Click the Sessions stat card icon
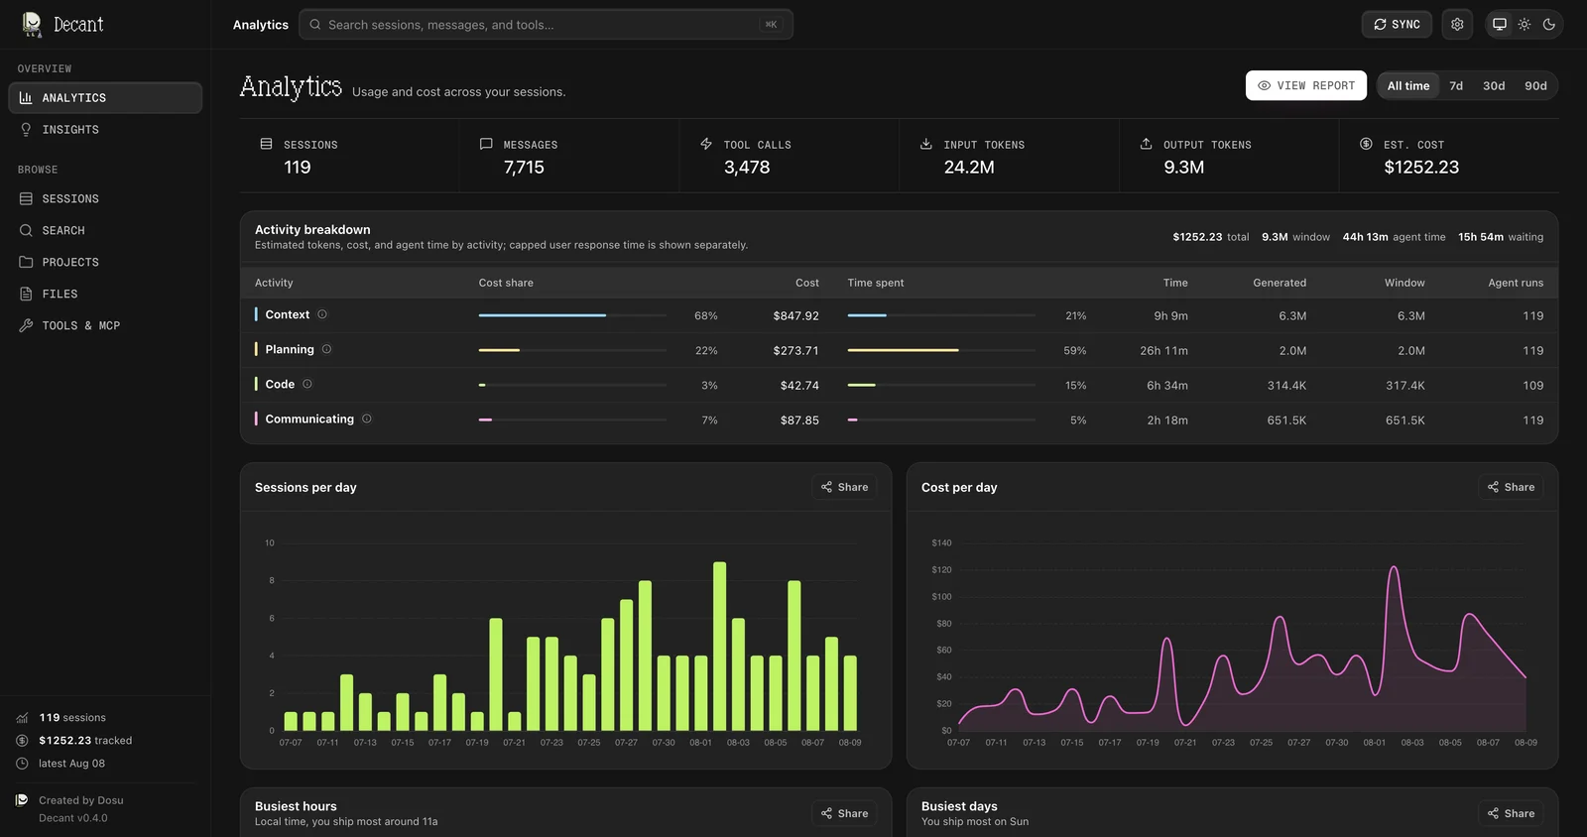 click(x=266, y=144)
